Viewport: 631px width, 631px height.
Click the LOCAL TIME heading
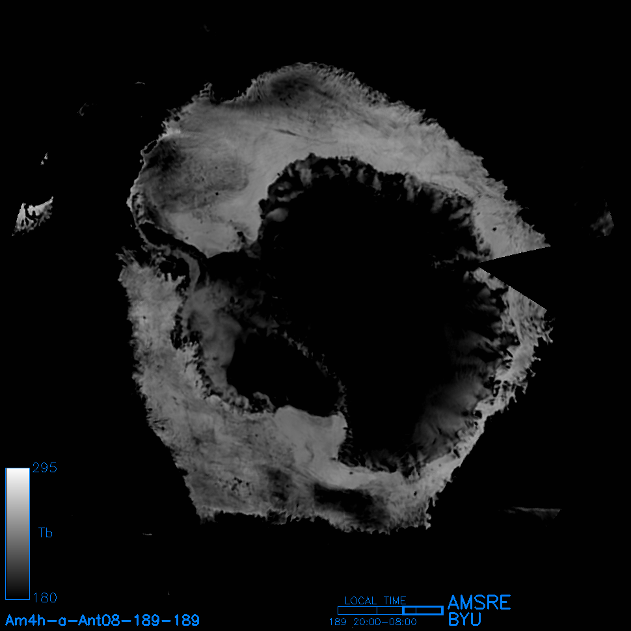coord(375,600)
